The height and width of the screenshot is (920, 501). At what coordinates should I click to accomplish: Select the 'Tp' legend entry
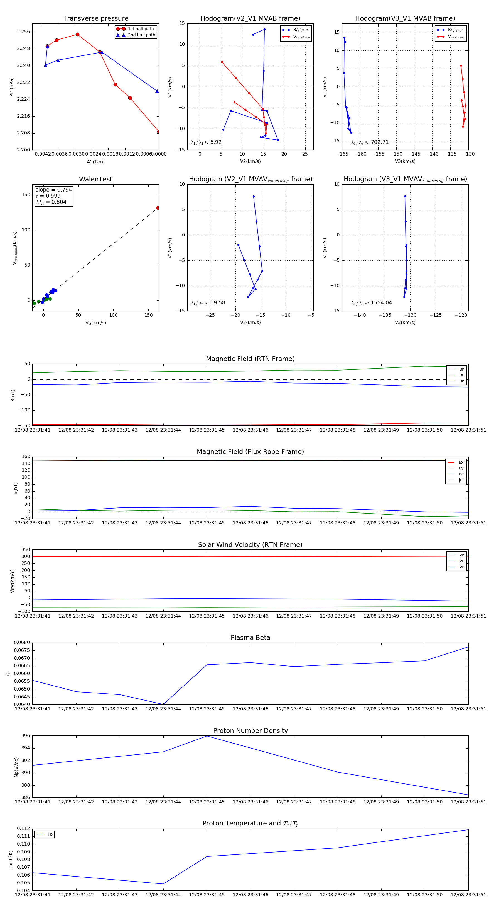(x=45, y=834)
